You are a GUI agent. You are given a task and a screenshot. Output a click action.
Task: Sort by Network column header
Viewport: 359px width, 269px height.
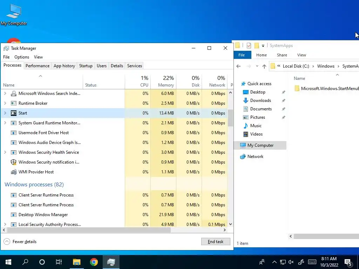point(215,81)
